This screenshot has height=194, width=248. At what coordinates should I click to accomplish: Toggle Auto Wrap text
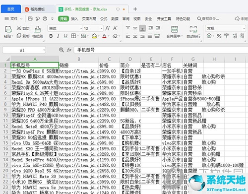(x=193, y=32)
